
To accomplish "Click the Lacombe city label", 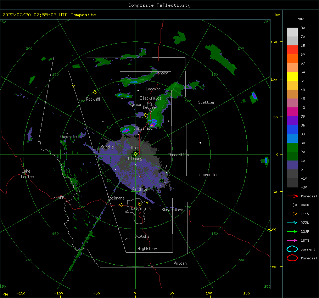I will [x=153, y=89].
